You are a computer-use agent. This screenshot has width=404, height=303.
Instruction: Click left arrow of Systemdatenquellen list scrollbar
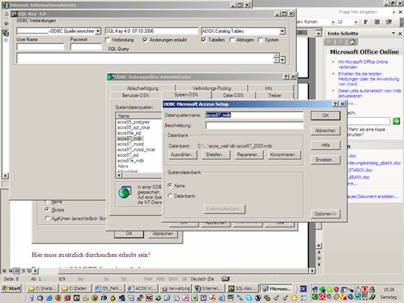tap(119, 175)
